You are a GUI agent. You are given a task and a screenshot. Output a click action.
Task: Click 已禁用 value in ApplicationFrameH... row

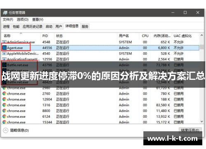(178, 59)
